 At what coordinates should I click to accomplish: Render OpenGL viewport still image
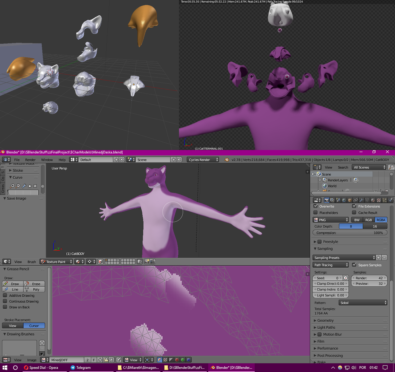click(x=147, y=261)
